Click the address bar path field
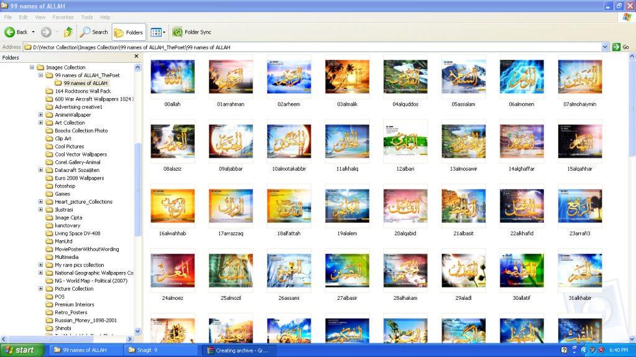The width and height of the screenshot is (636, 357). 312,47
